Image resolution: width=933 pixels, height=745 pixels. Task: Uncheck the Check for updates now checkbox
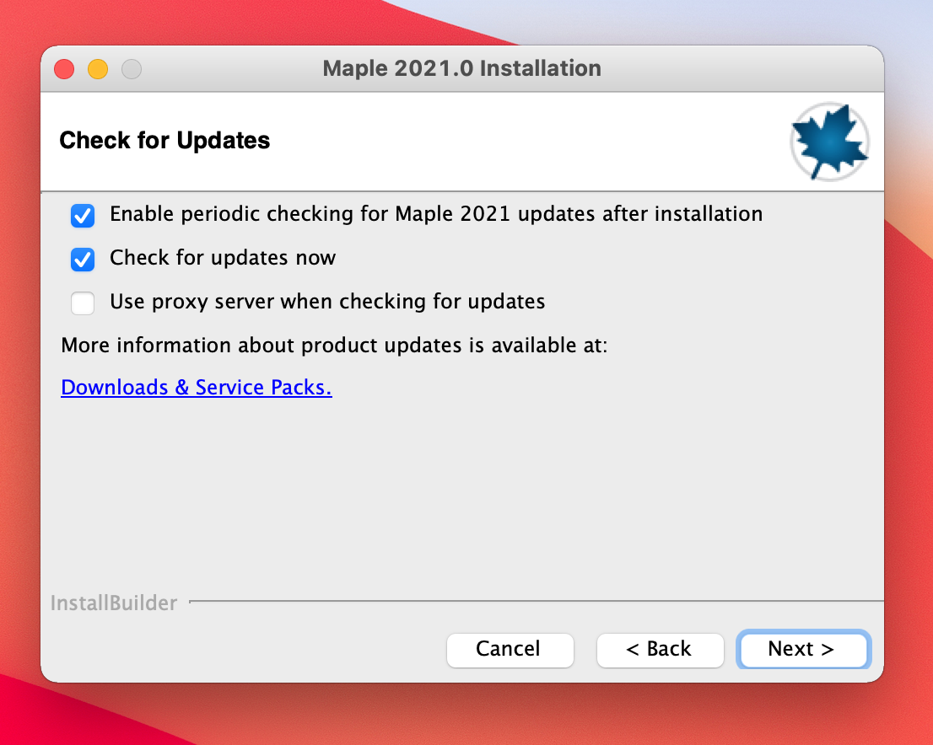(83, 260)
